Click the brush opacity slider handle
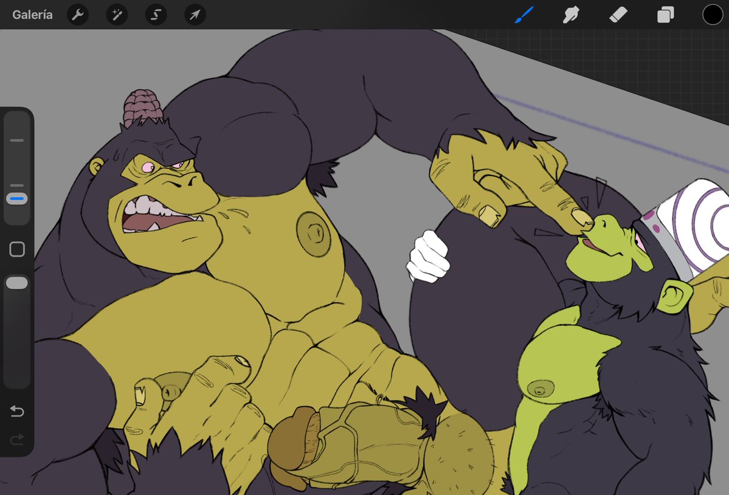 17,283
